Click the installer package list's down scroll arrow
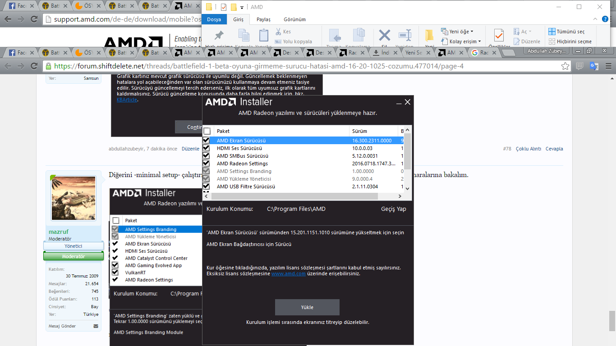Screen dimensions: 616x346 pyautogui.click(x=408, y=189)
